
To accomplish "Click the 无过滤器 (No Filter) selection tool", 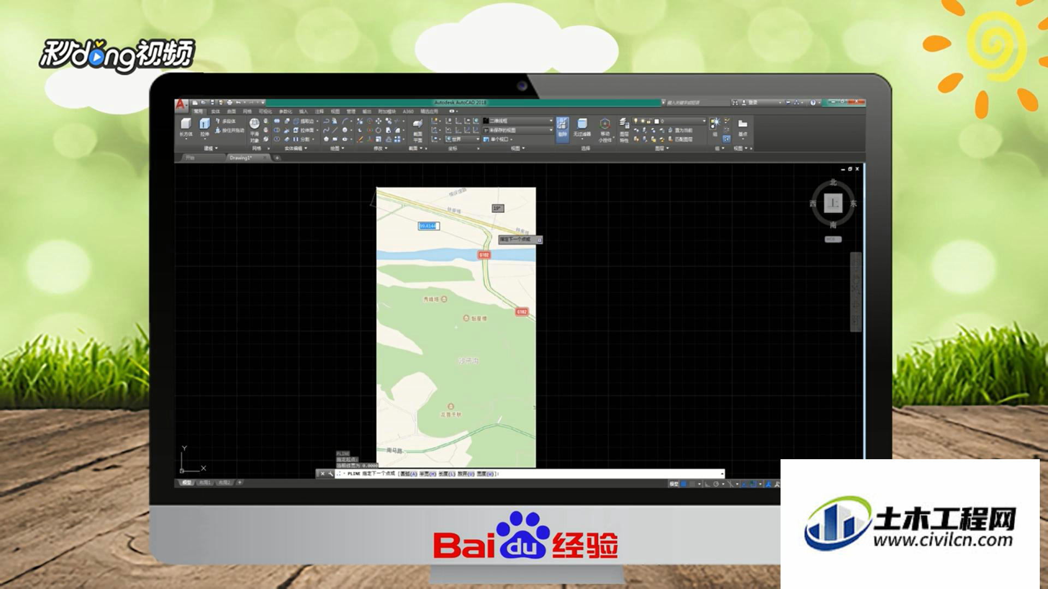I will point(582,129).
